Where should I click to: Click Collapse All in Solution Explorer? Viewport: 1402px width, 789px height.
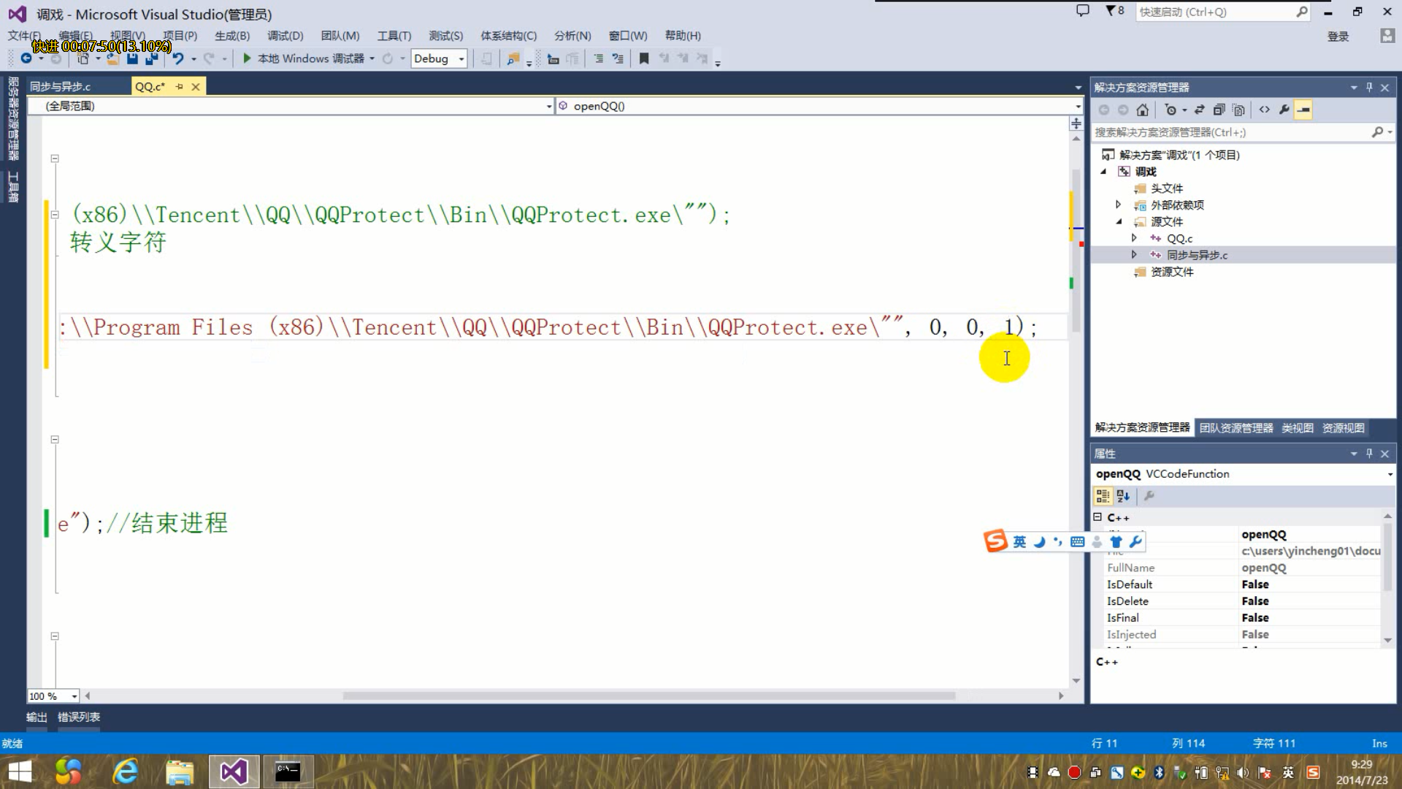1219,110
